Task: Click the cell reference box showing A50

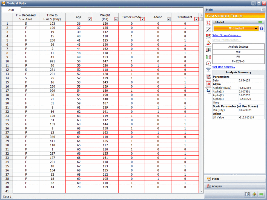Action: click(x=11, y=10)
